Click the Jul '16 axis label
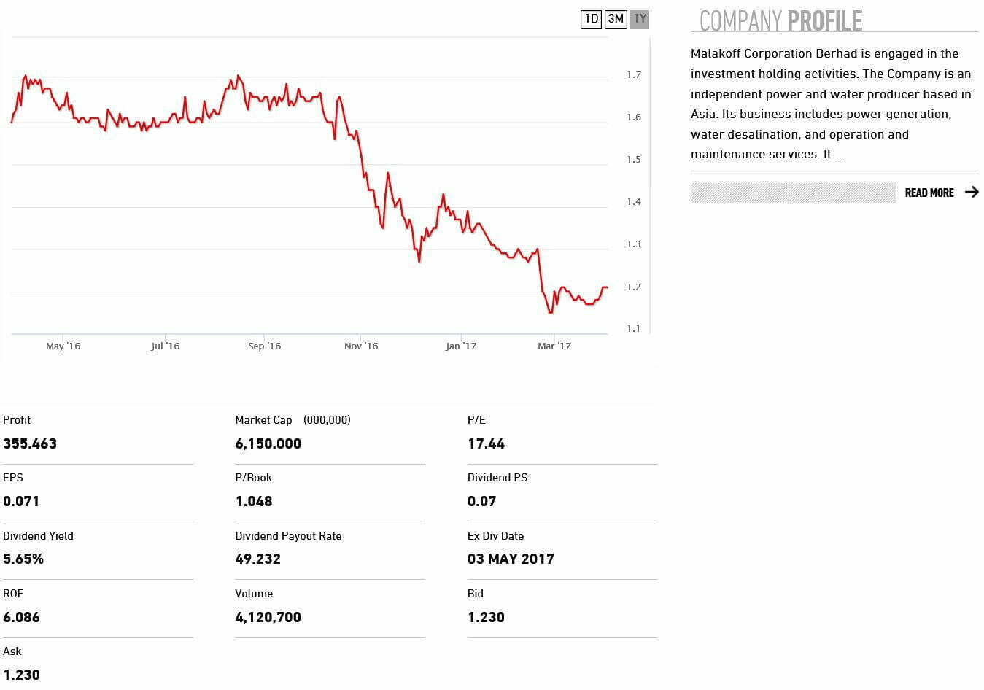The width and height of the screenshot is (984, 690). tap(165, 346)
